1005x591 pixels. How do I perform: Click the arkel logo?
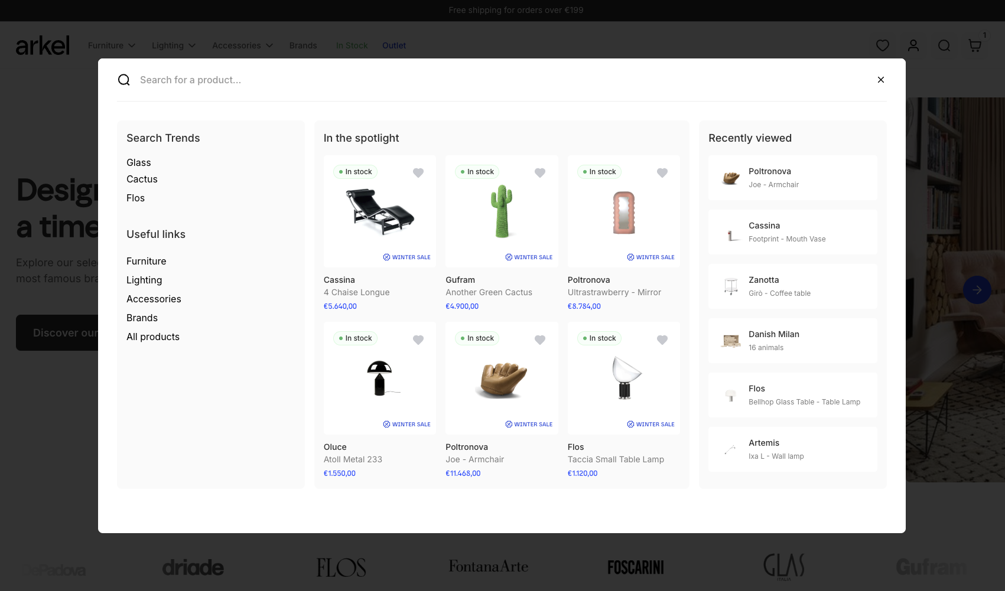[x=43, y=45]
